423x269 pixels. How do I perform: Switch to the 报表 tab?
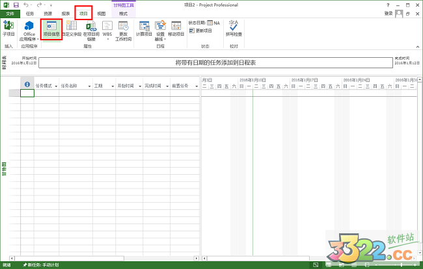coord(66,14)
